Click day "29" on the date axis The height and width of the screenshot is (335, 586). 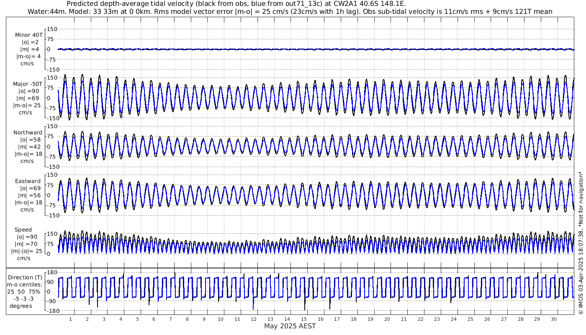point(537,319)
